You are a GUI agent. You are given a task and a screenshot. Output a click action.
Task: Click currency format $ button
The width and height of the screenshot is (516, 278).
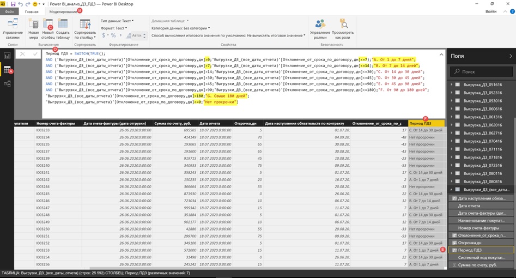pos(105,35)
